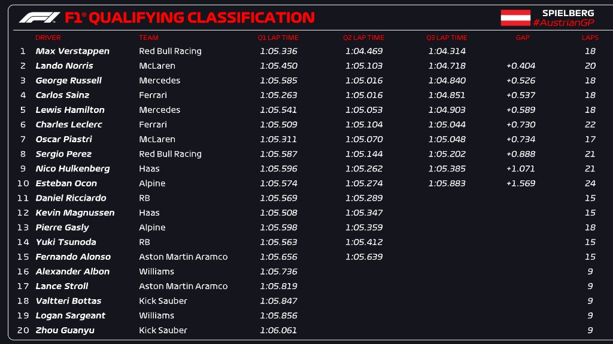Open Lando Norris driver entry
Screen dimensions: 613x344
click(65, 66)
